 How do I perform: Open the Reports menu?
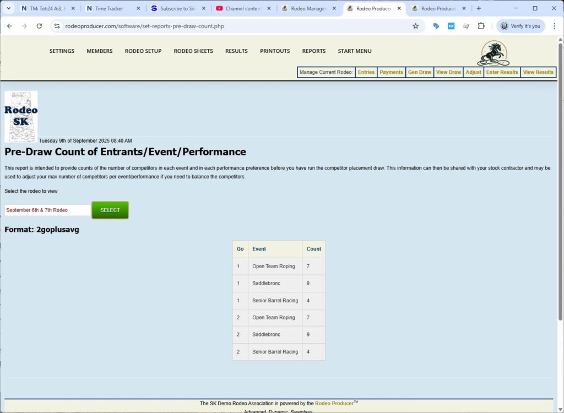(313, 51)
